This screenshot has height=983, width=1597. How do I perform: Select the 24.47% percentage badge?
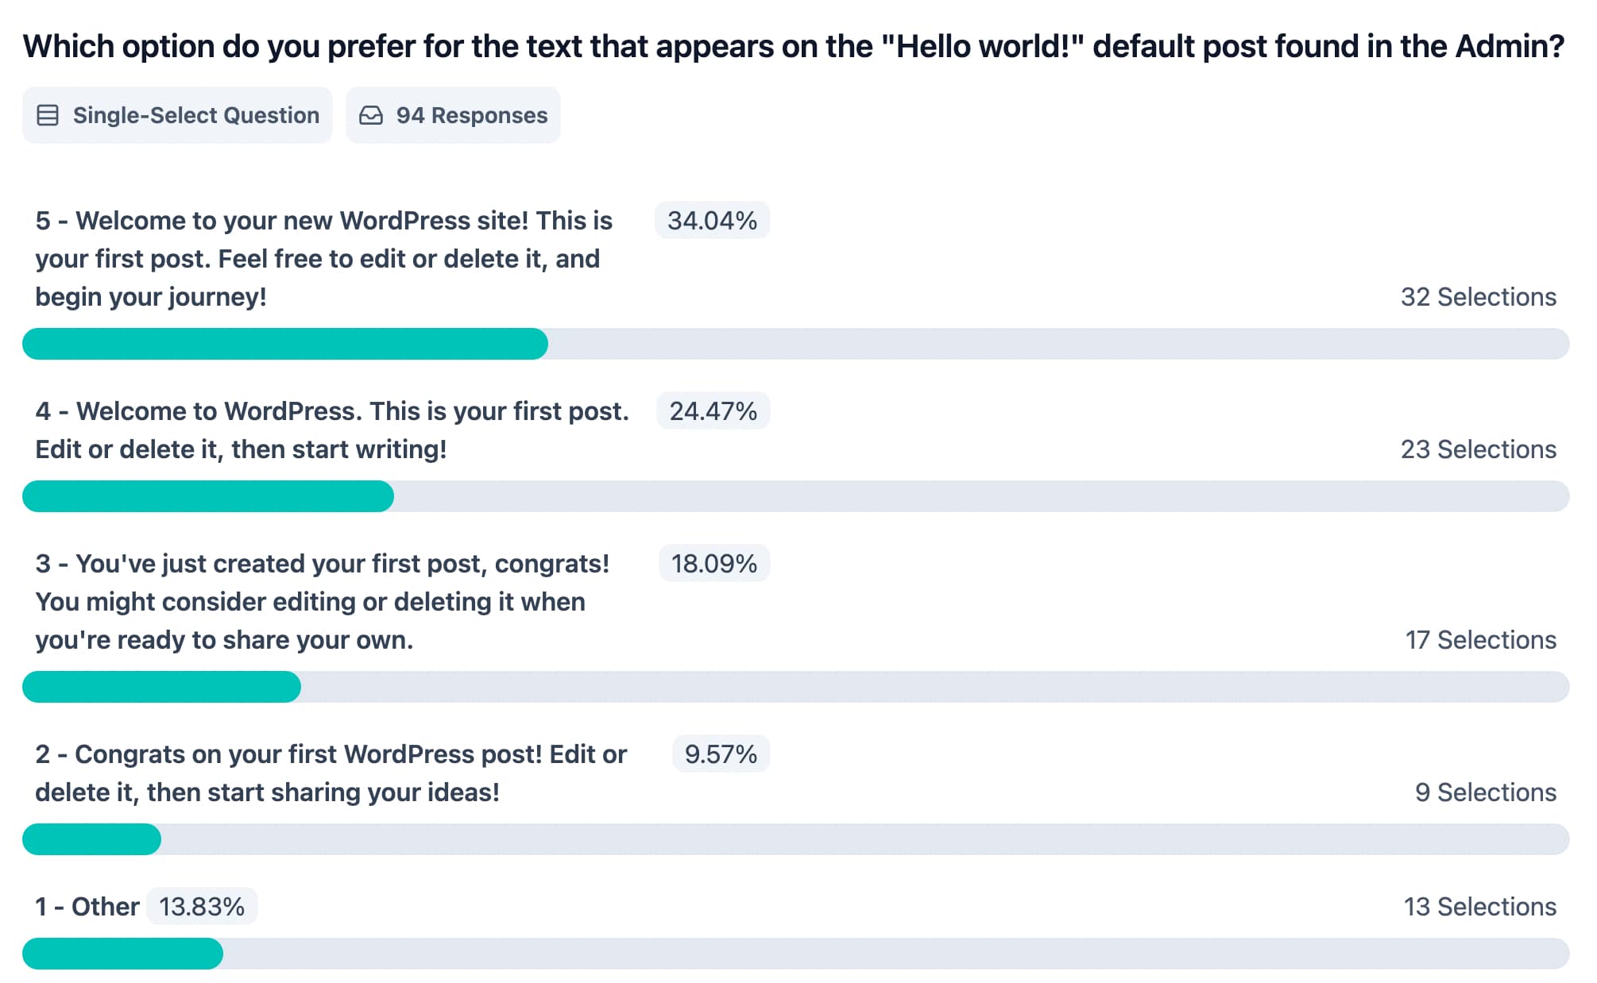click(x=713, y=411)
